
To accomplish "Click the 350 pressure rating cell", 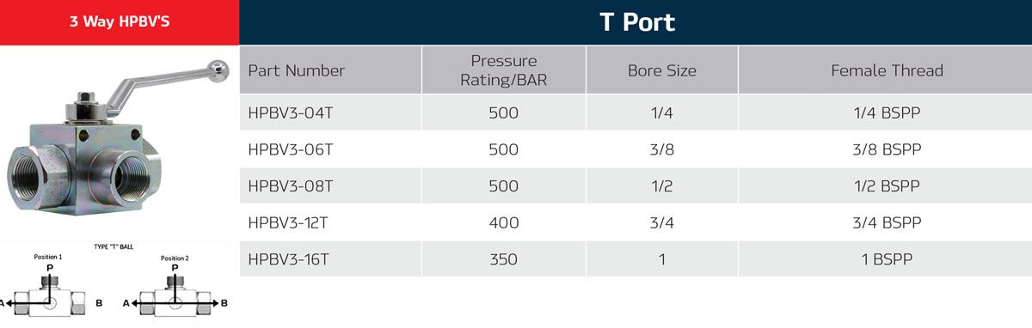I will pos(504,259).
